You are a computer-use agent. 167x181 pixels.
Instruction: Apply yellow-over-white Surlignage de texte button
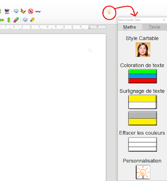coord(143,102)
